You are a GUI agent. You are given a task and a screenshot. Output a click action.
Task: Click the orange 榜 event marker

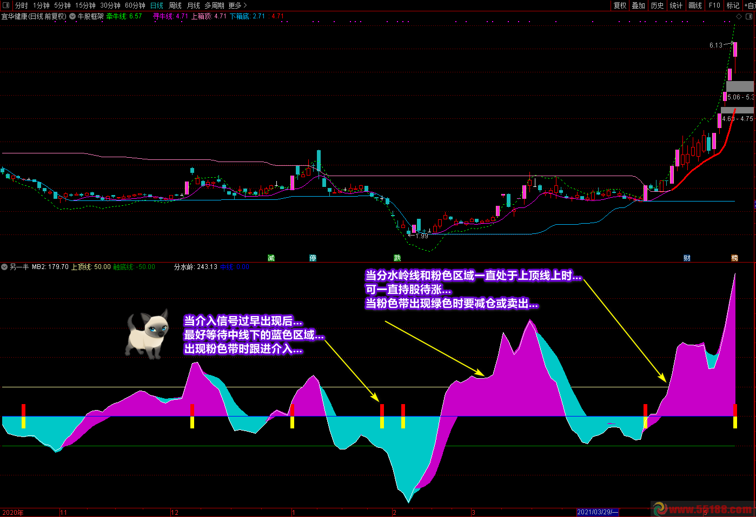[734, 258]
